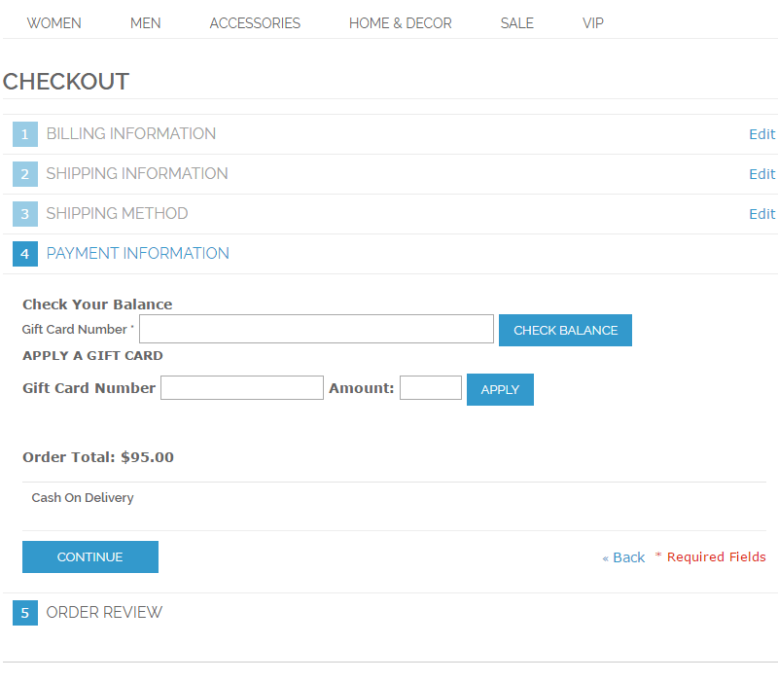This screenshot has height=681, width=778.
Task: Open the VIP menu item
Action: click(593, 23)
